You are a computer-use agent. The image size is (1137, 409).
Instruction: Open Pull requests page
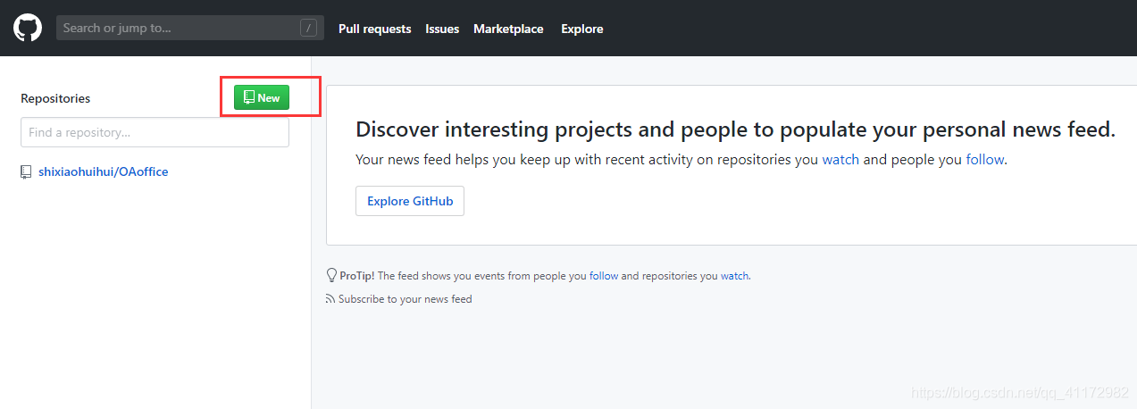coord(375,29)
